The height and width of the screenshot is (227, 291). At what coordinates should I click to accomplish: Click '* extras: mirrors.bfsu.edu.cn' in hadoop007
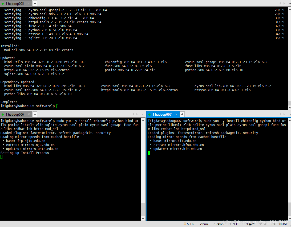[x=177, y=145]
